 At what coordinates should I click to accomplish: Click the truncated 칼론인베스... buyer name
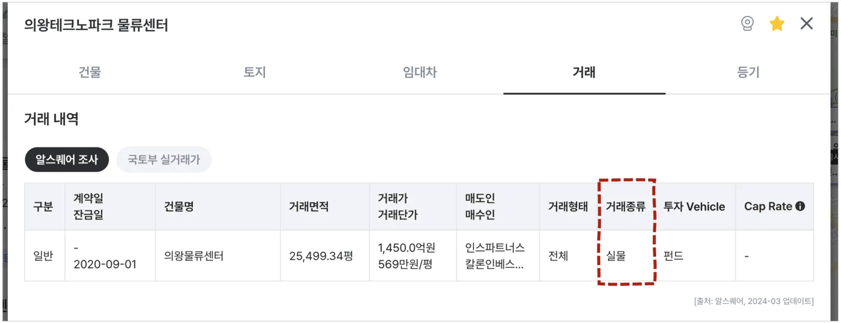pos(494,264)
